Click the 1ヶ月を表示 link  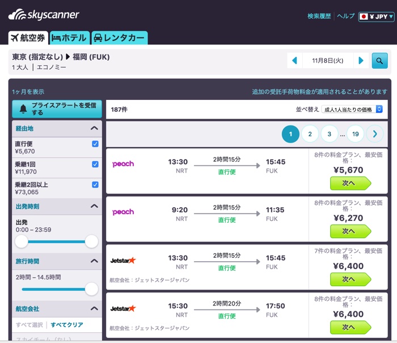pyautogui.click(x=28, y=92)
